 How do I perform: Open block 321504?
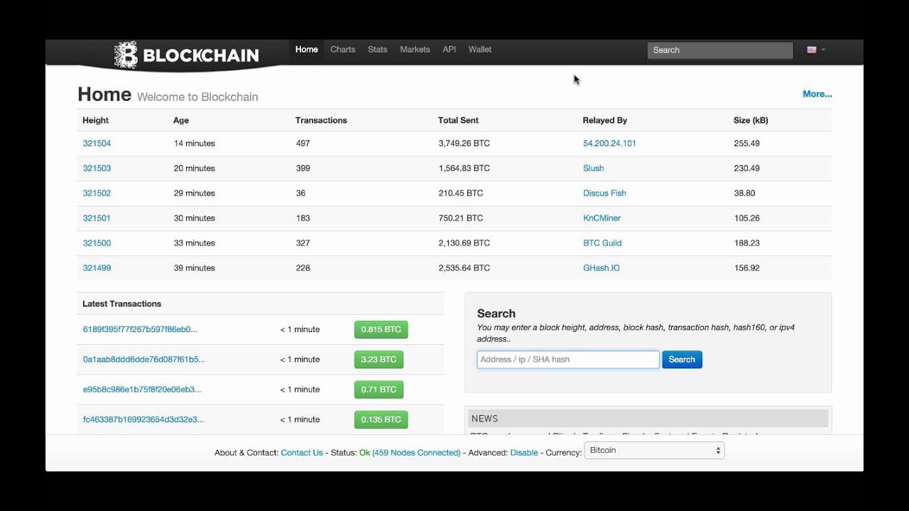tap(97, 143)
